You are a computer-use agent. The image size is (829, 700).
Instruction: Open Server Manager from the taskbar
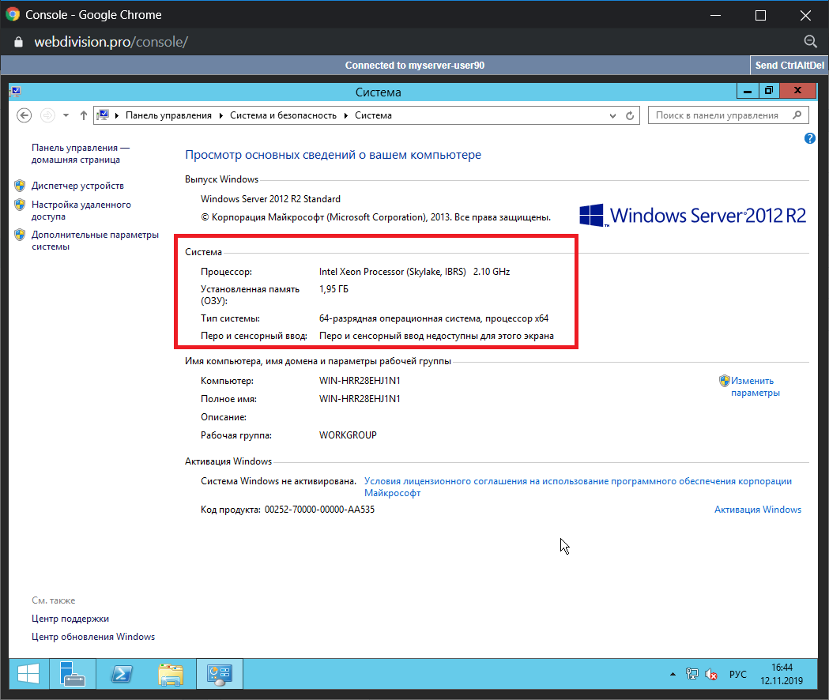click(73, 673)
